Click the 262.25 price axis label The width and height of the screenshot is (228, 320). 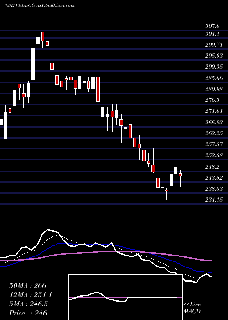(x=214, y=133)
